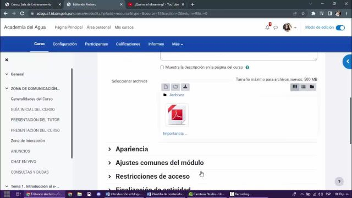Open the Calificaciones tab
The width and height of the screenshot is (352, 198).
128,44
